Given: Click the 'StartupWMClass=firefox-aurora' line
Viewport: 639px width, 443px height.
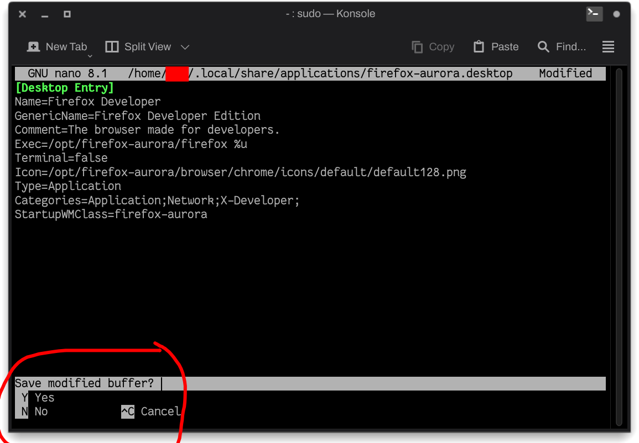Looking at the screenshot, I should click(111, 214).
